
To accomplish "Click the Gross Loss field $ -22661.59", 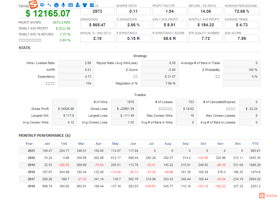I will (x=124, y=109).
